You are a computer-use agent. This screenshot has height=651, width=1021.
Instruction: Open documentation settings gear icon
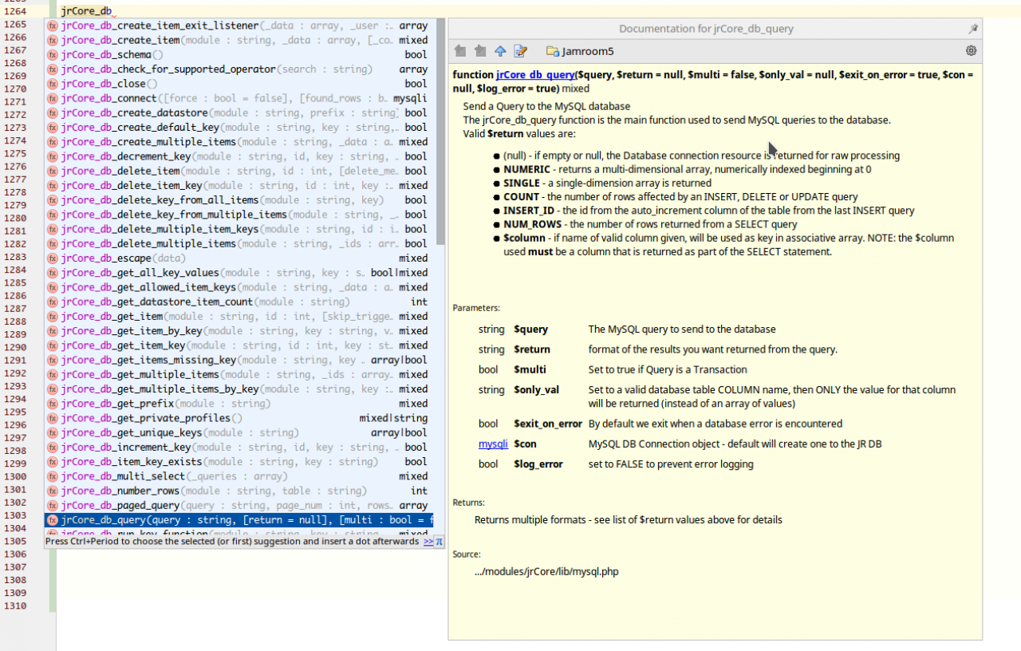pos(971,51)
